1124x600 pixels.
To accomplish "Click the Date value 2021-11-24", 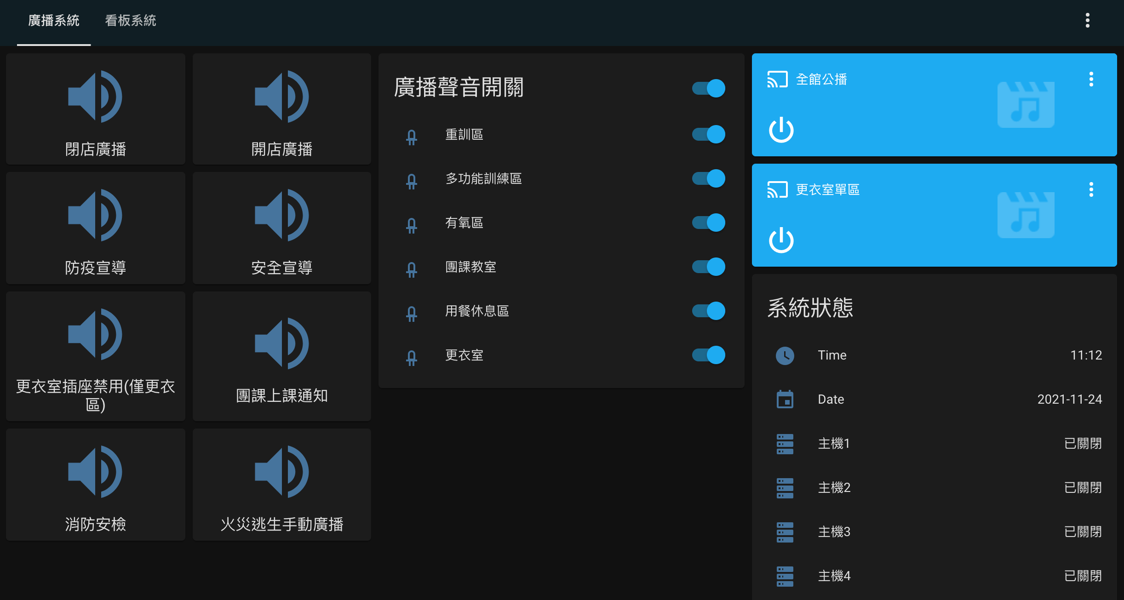I will click(1070, 400).
